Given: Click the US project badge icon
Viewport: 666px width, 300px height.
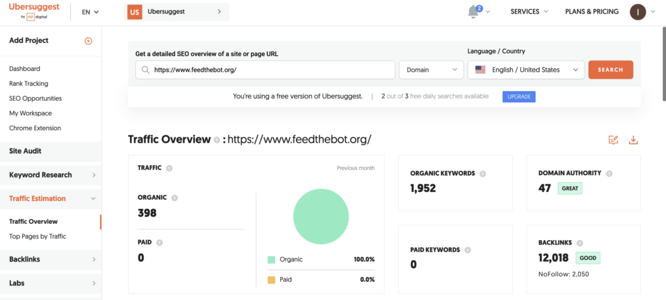Looking at the screenshot, I should [135, 12].
